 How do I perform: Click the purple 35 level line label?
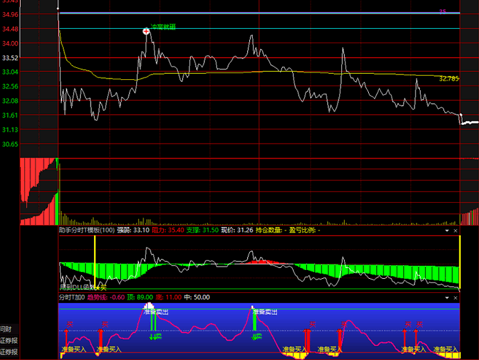click(443, 11)
